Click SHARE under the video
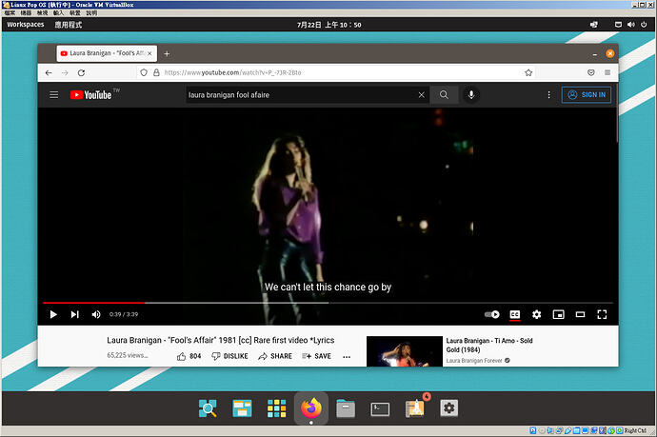This screenshot has height=437, width=657. [275, 356]
